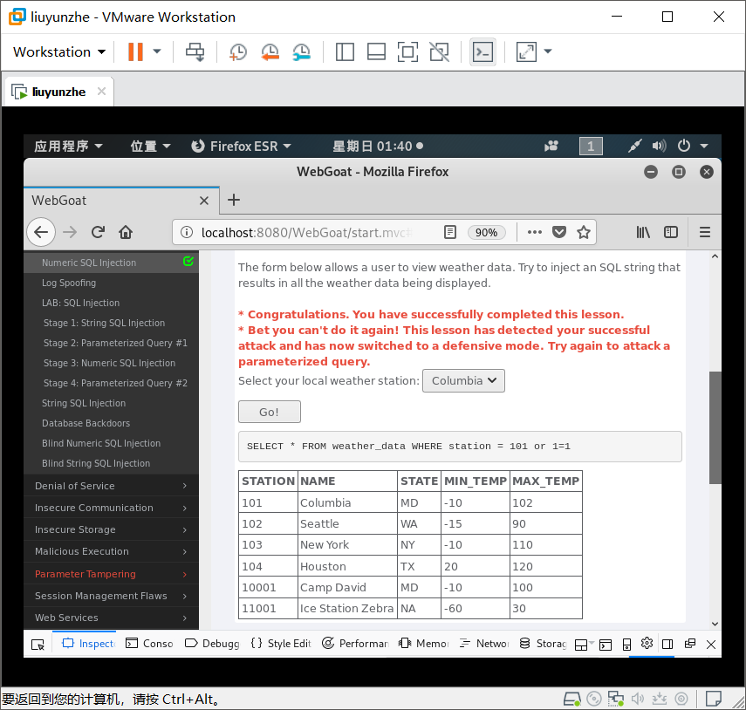Reset the 90% zoom level
The height and width of the screenshot is (710, 746).
coord(486,233)
